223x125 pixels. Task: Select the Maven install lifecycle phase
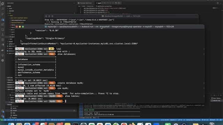(x=15, y=110)
